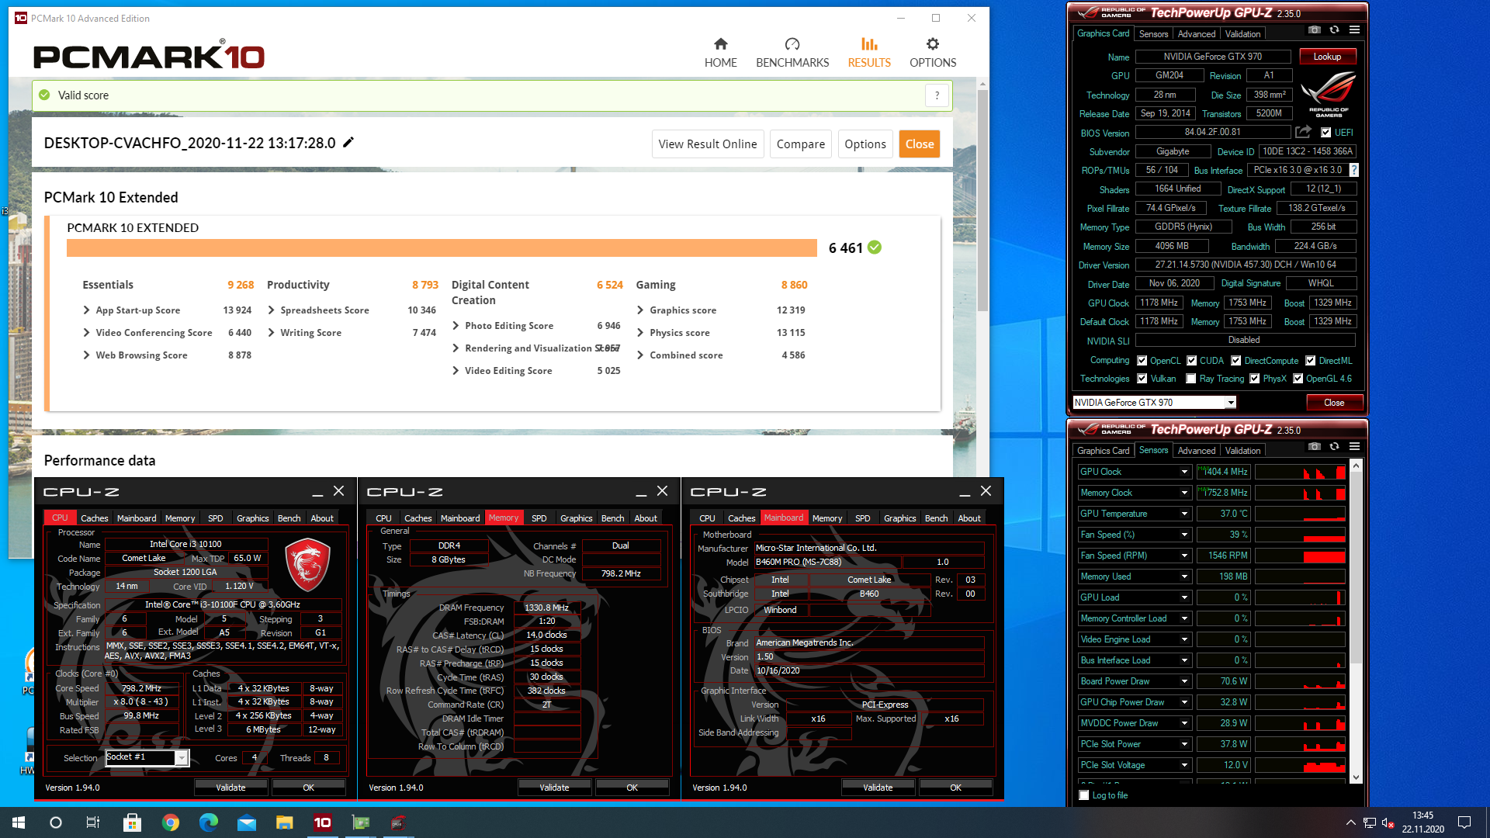Toggle the Ray Tracing checkbox
This screenshot has height=838, width=1490.
click(1190, 379)
